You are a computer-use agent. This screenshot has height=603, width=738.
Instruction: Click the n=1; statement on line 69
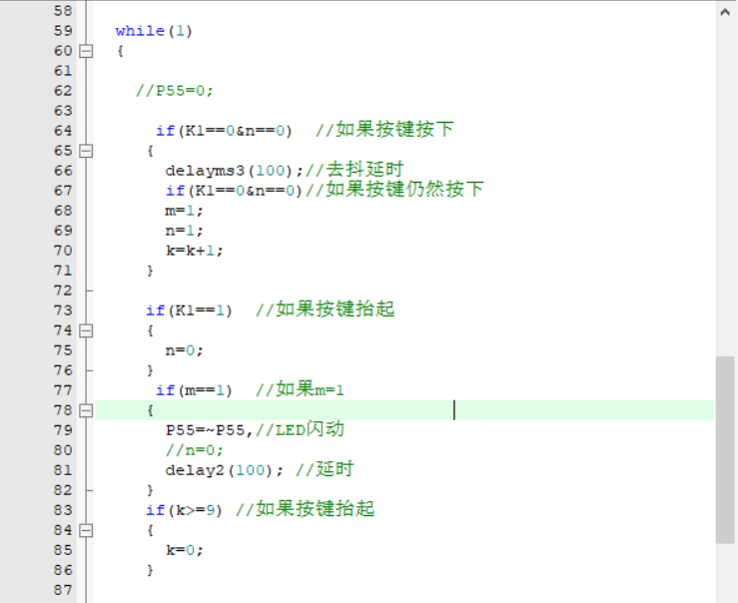tap(184, 231)
